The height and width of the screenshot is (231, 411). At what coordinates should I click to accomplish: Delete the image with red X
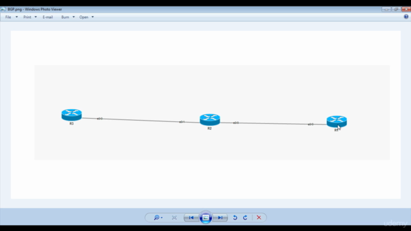point(259,218)
